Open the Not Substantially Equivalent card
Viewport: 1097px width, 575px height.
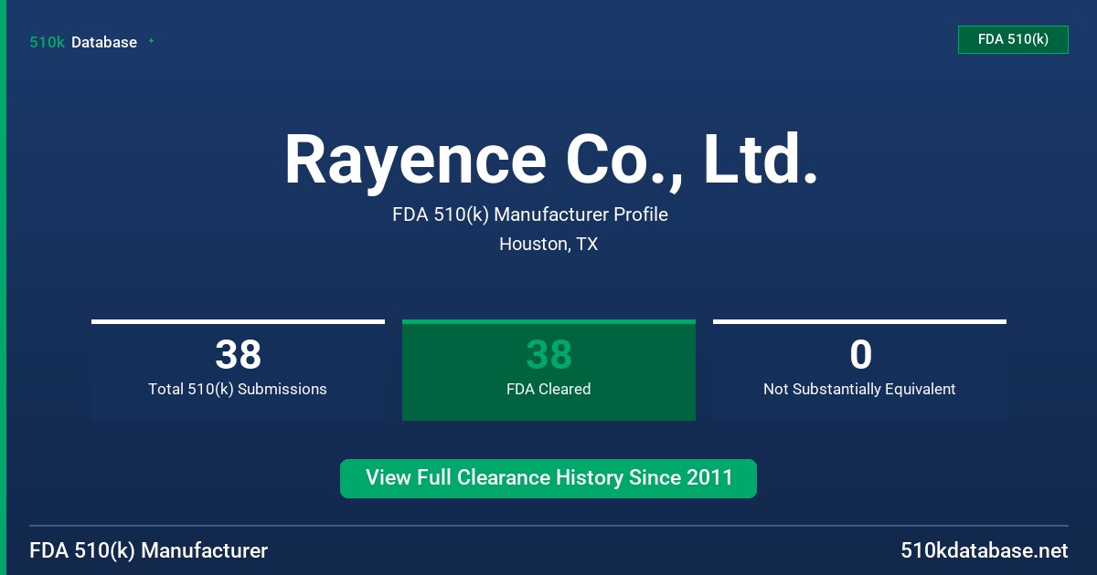pos(859,371)
